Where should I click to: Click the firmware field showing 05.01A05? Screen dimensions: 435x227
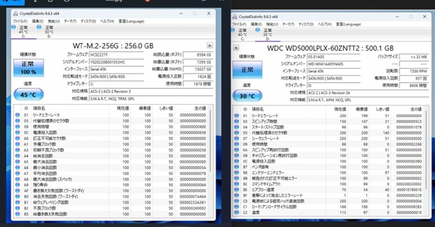pos(334,57)
